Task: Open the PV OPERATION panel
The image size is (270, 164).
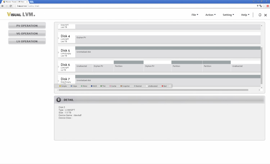Action: pyautogui.click(x=27, y=25)
